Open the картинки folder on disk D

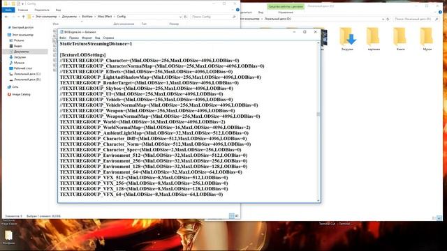(x=374, y=39)
